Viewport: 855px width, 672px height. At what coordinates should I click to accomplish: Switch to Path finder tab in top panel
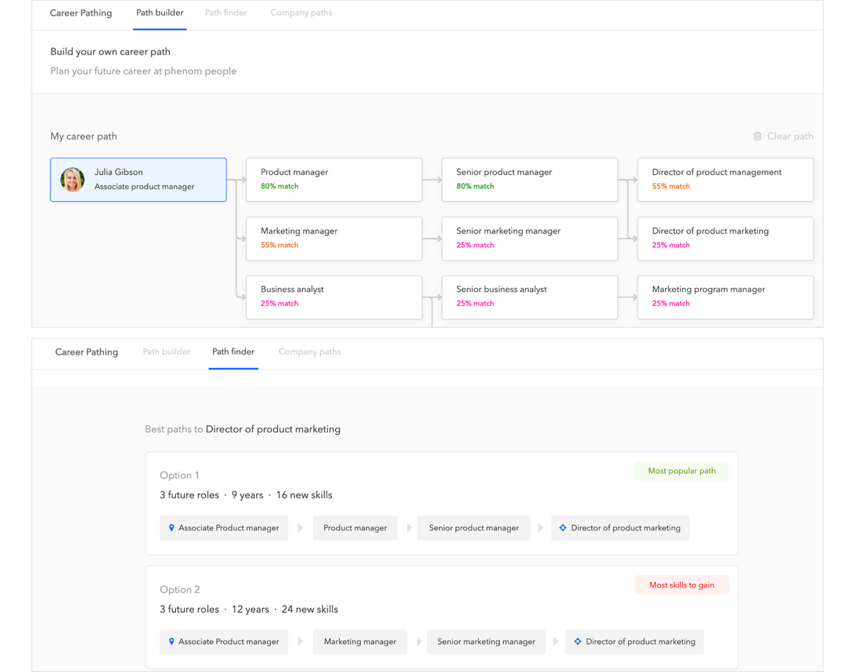[x=225, y=13]
